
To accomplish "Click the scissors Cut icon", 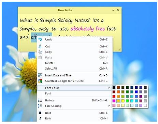I will tap(40, 46).
